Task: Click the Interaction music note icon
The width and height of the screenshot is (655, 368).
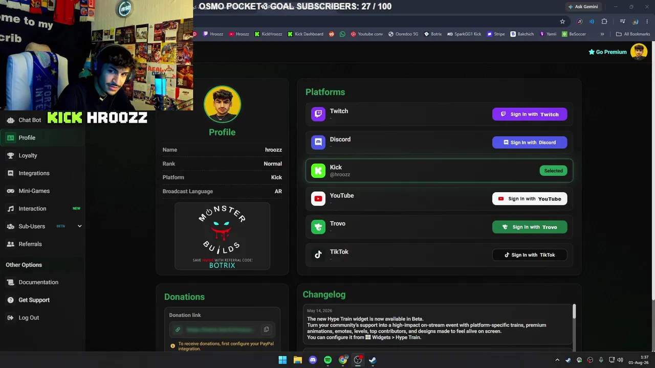Action: click(10, 209)
